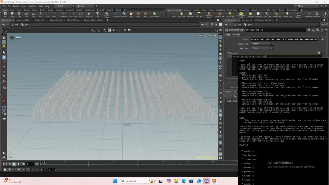Image resolution: width=329 pixels, height=185 pixels.
Task: Activate the Spray Paint tool
Action: click(x=89, y=15)
